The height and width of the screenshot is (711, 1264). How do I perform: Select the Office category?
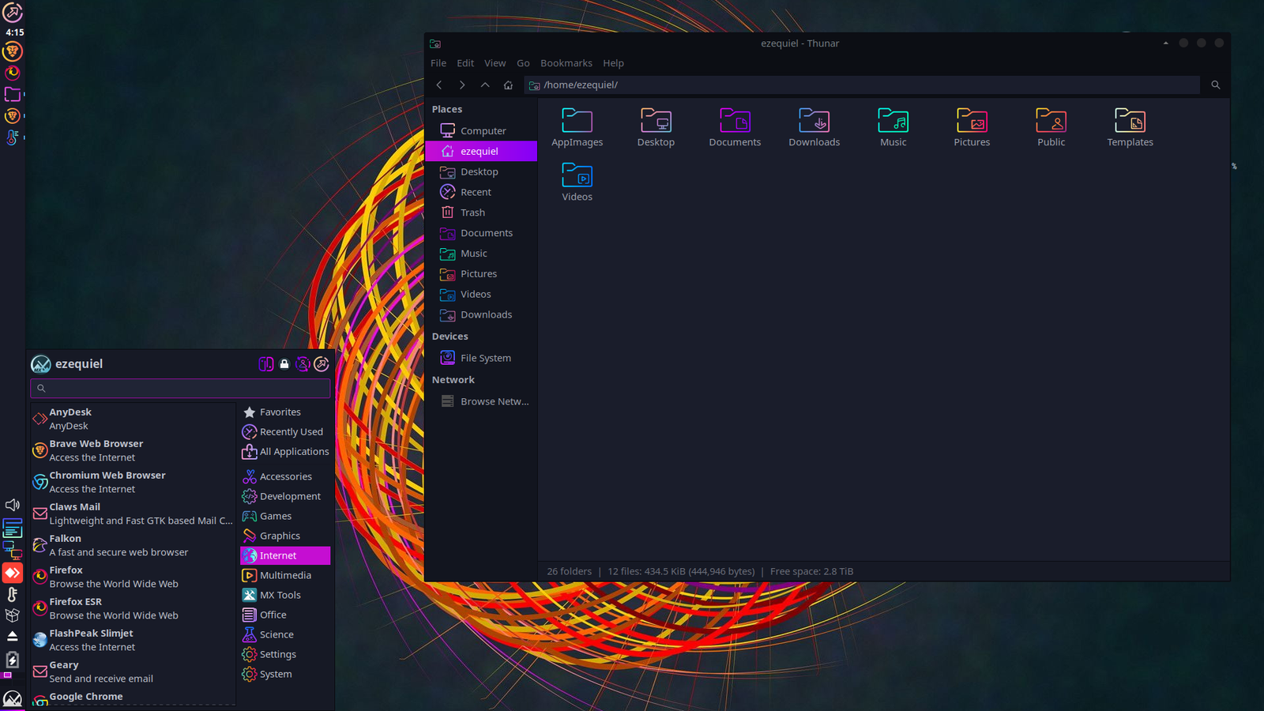click(285, 615)
